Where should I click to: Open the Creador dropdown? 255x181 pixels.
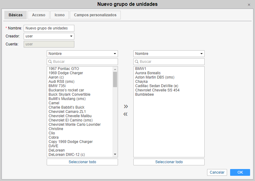[x=49, y=36]
